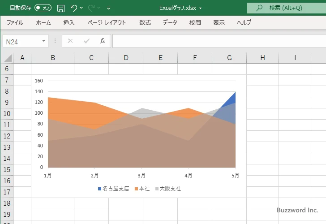This screenshot has height=224, width=326.
Task: Open the 校閲 tab
Action: tap(195, 22)
